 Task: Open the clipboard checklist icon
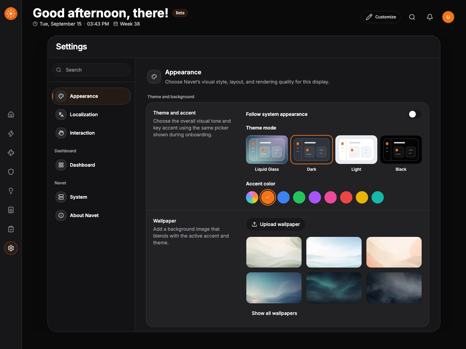[x=11, y=229]
